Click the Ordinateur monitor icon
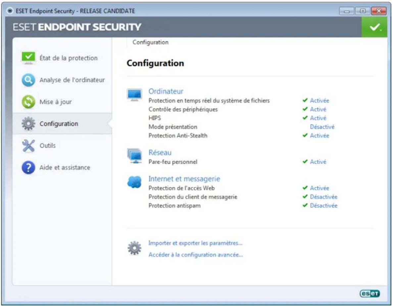393x306 pixels. tap(135, 95)
